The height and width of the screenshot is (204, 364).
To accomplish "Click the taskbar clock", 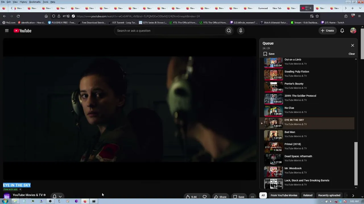I will point(354,201).
